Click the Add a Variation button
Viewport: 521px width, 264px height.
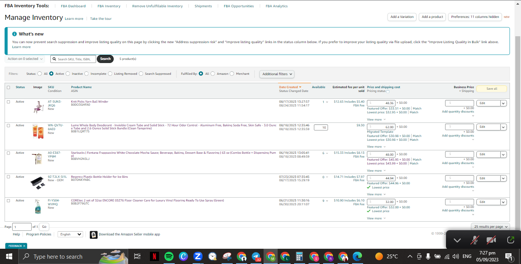pyautogui.click(x=402, y=17)
